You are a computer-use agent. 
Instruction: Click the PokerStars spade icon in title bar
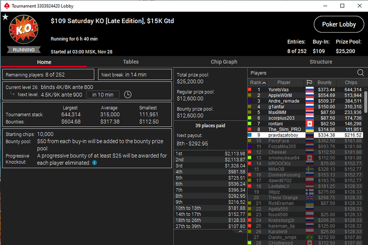[6, 6]
